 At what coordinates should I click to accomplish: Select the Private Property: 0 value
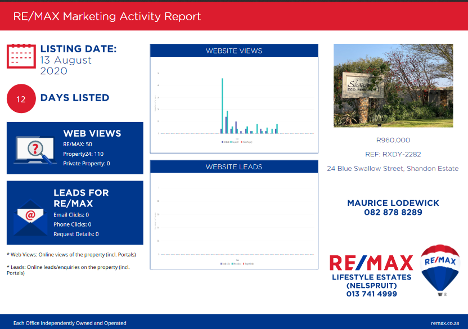tap(87, 164)
